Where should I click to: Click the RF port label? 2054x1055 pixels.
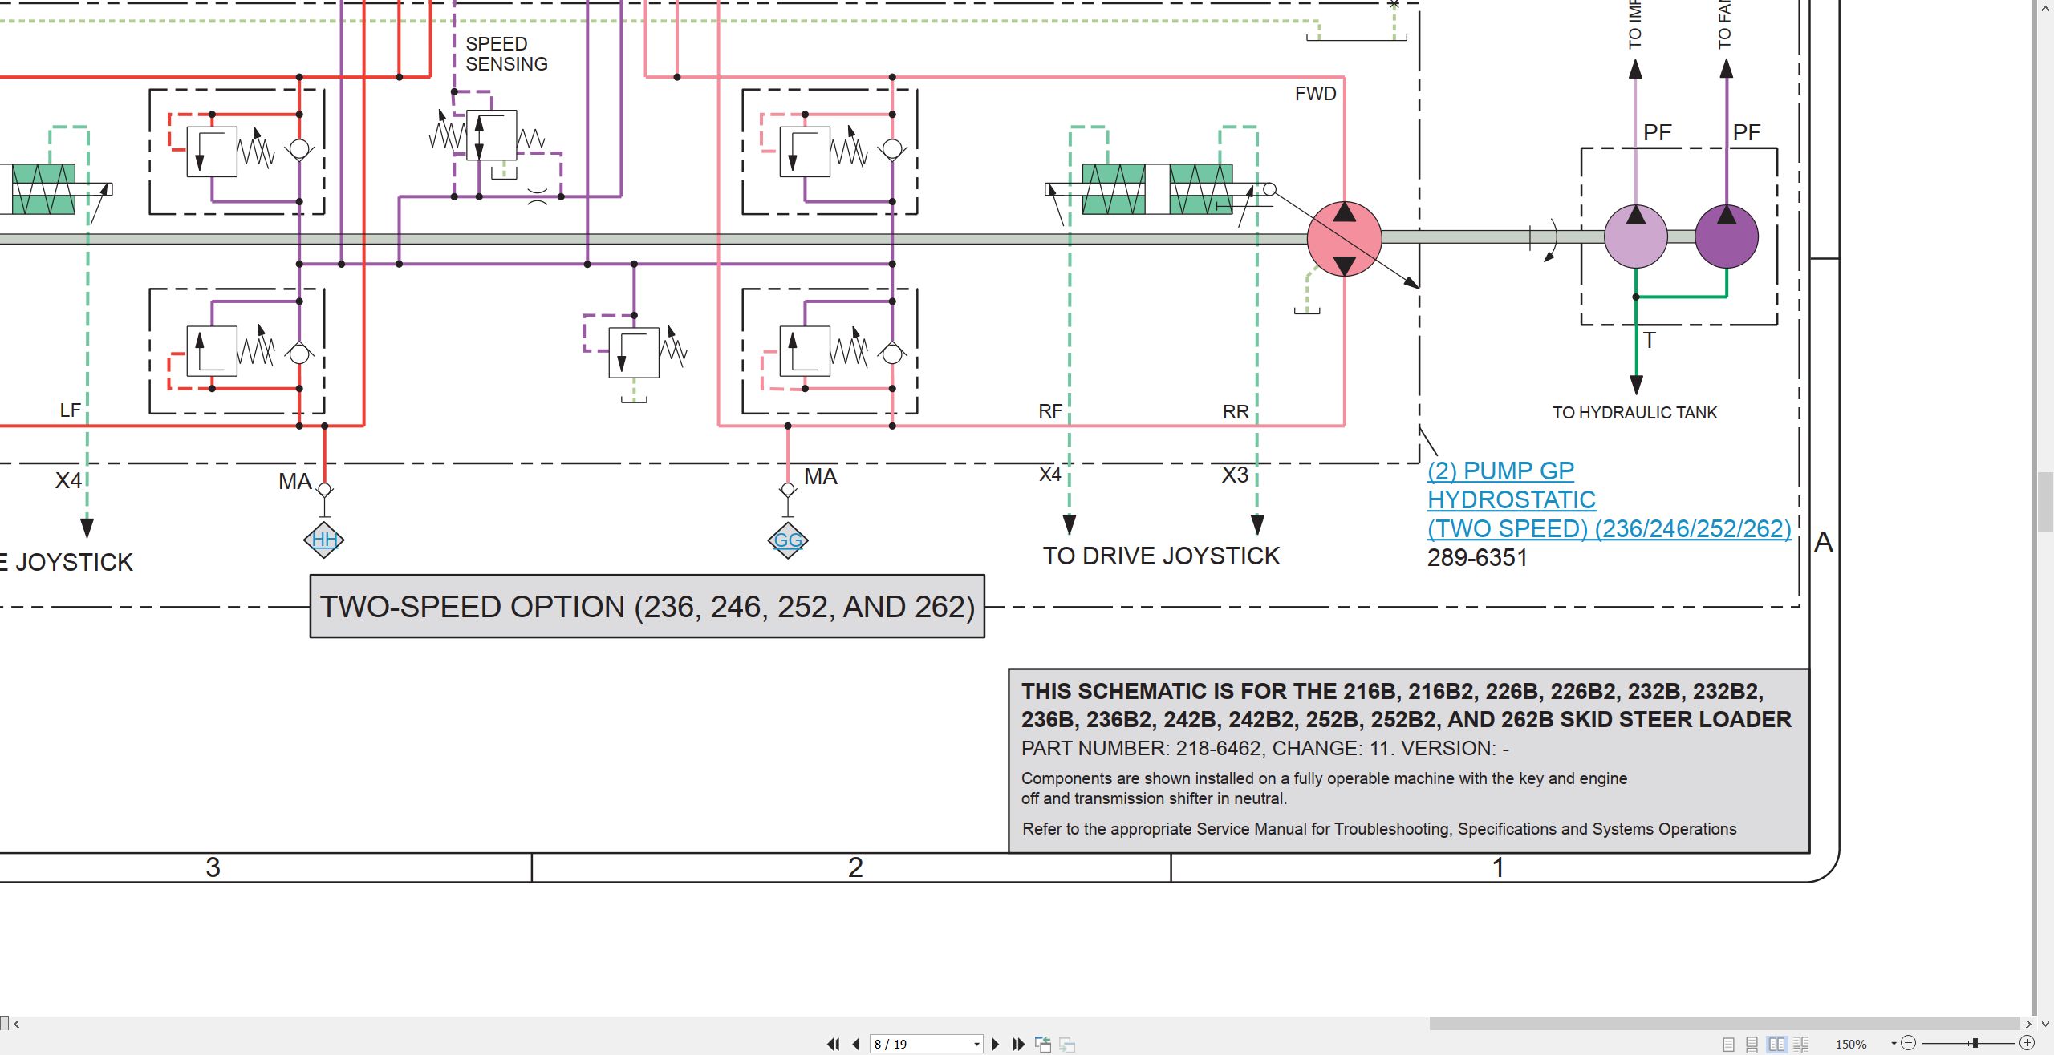pyautogui.click(x=1049, y=411)
